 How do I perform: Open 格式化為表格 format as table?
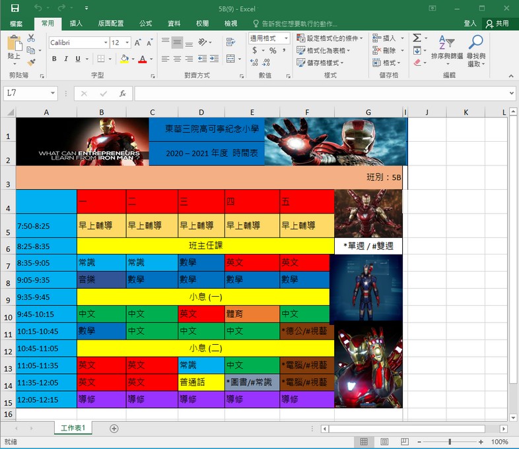point(323,50)
